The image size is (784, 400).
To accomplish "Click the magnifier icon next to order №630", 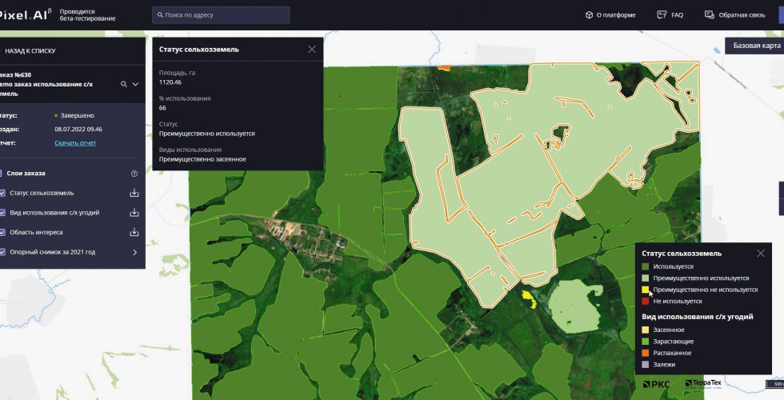I will pos(124,84).
